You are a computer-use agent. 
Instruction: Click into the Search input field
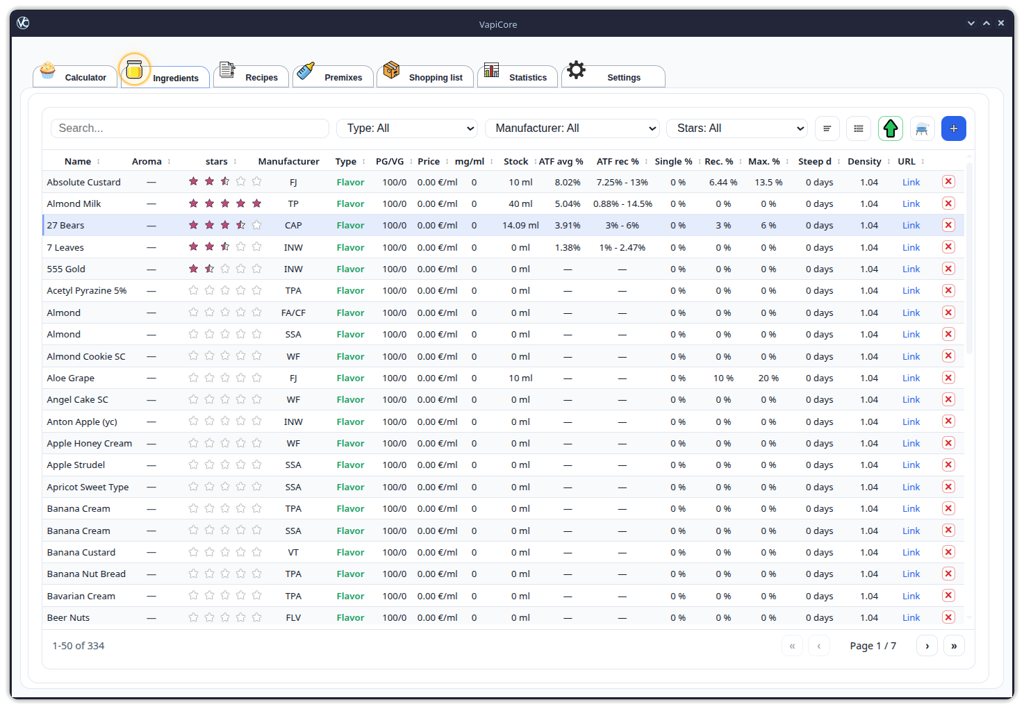(x=190, y=128)
